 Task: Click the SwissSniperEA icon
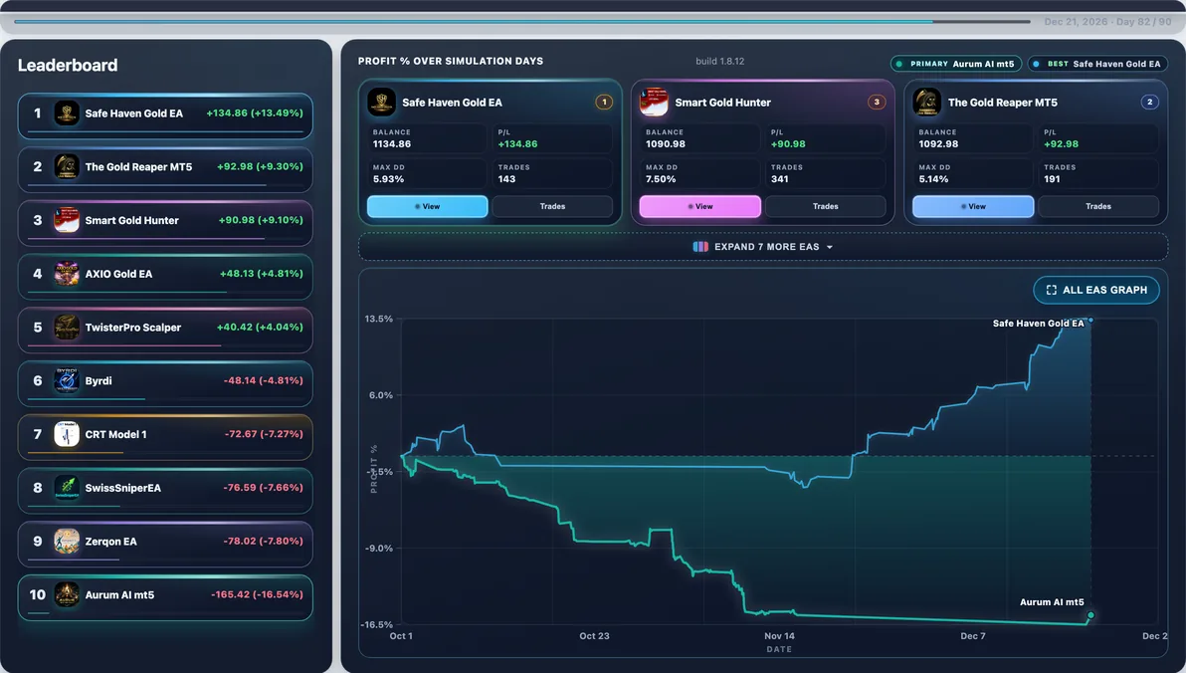(67, 488)
